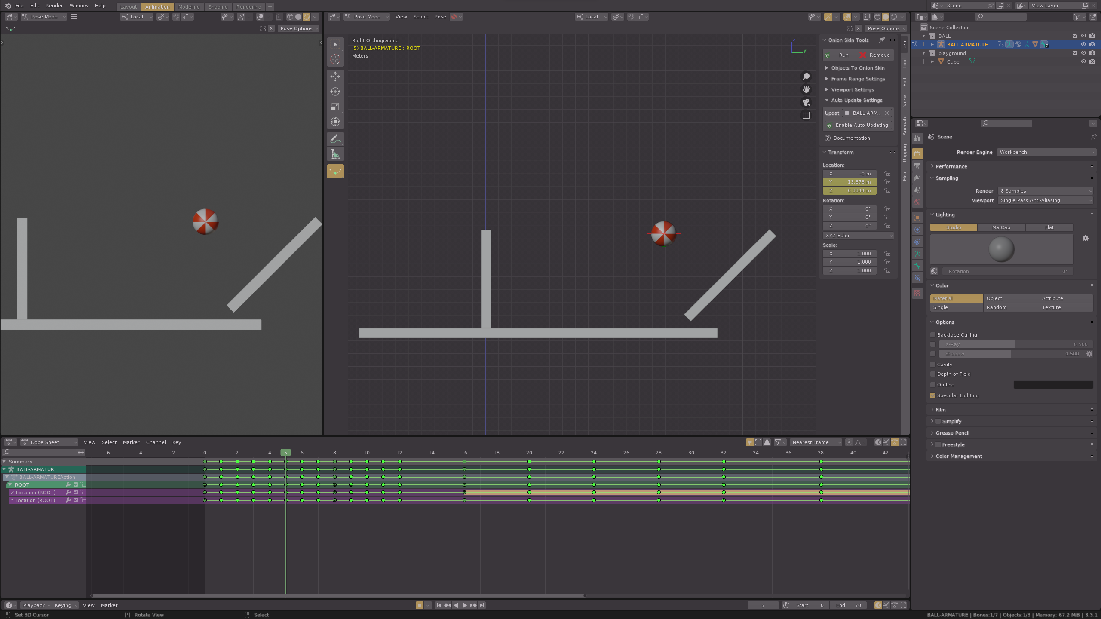
Task: Enable the Cavity checkbox
Action: point(933,365)
